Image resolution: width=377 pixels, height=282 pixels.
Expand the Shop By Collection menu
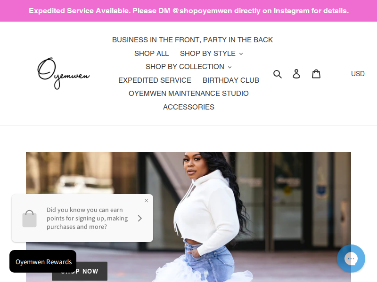[x=188, y=67]
